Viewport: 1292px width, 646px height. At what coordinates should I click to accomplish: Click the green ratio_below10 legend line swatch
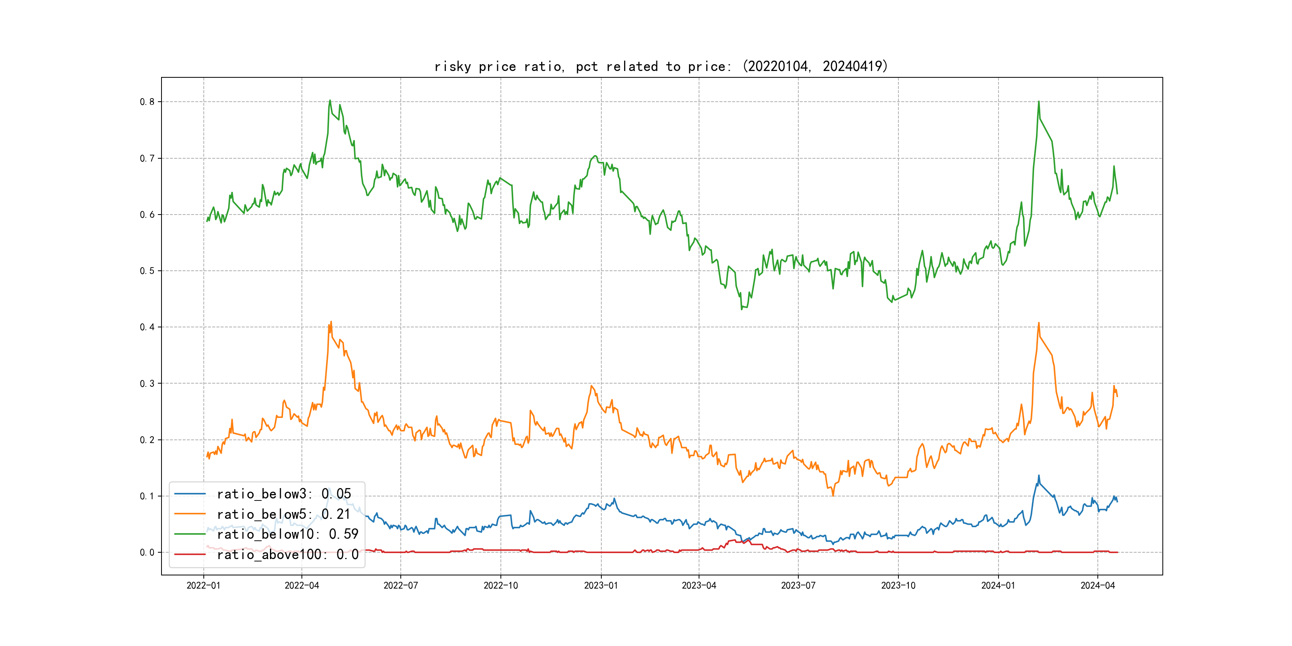[189, 534]
